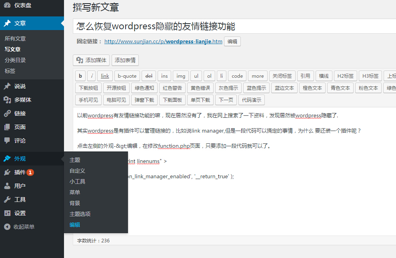Image resolution: width=396 pixels, height=258 pixels.
Task: Click the del strikethrough button
Action: (149, 76)
